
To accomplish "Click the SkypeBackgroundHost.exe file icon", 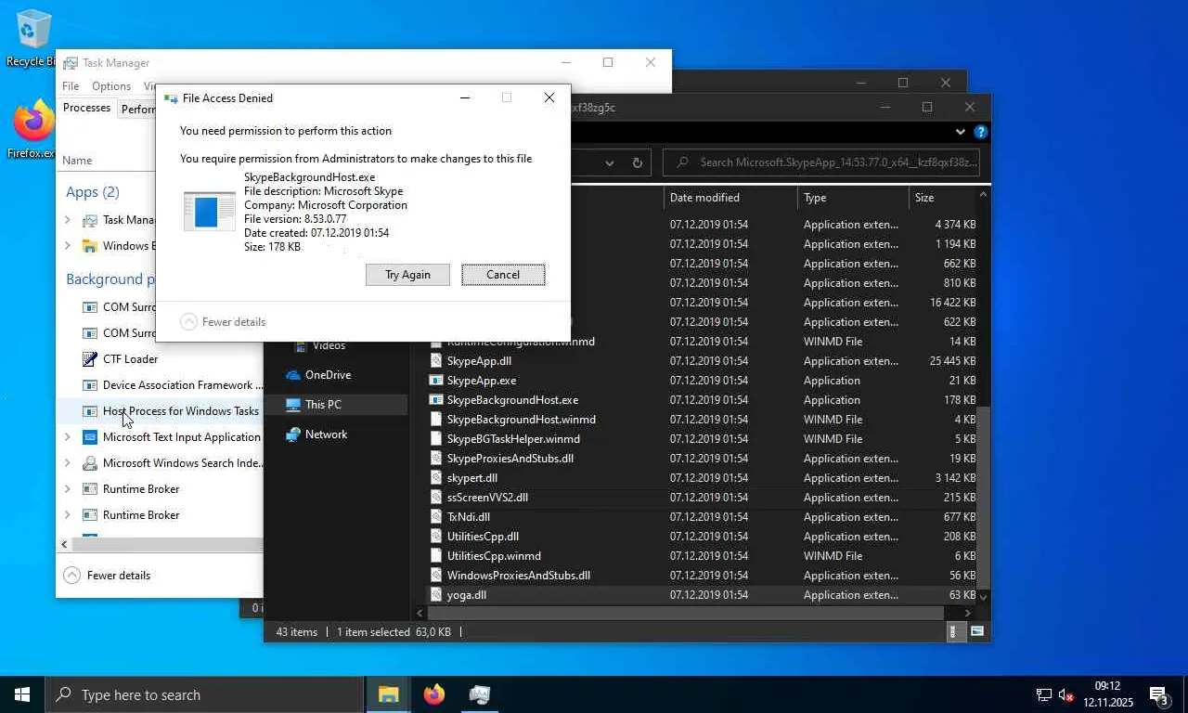I will click(x=436, y=400).
